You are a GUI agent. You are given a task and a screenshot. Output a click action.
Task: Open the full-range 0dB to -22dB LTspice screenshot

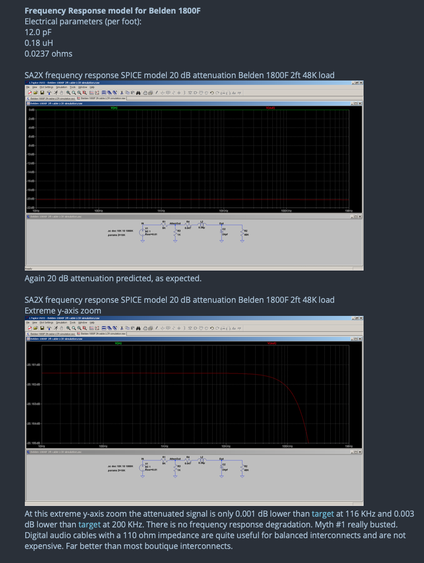(x=194, y=175)
